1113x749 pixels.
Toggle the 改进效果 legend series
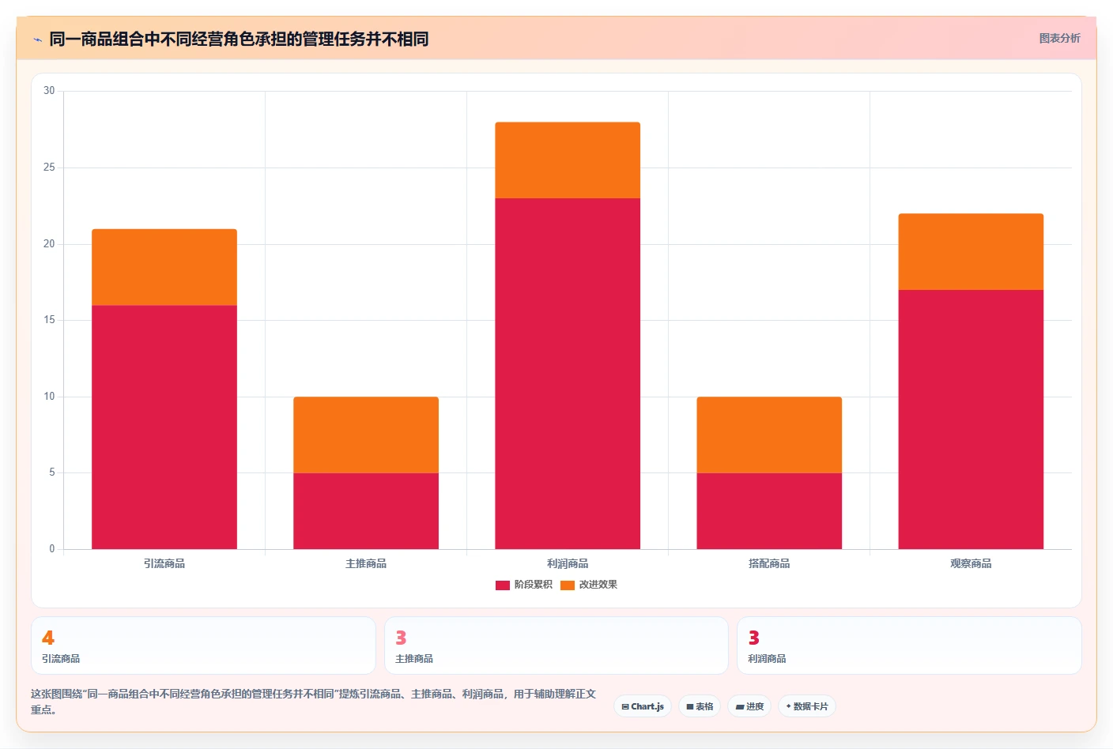coord(589,585)
